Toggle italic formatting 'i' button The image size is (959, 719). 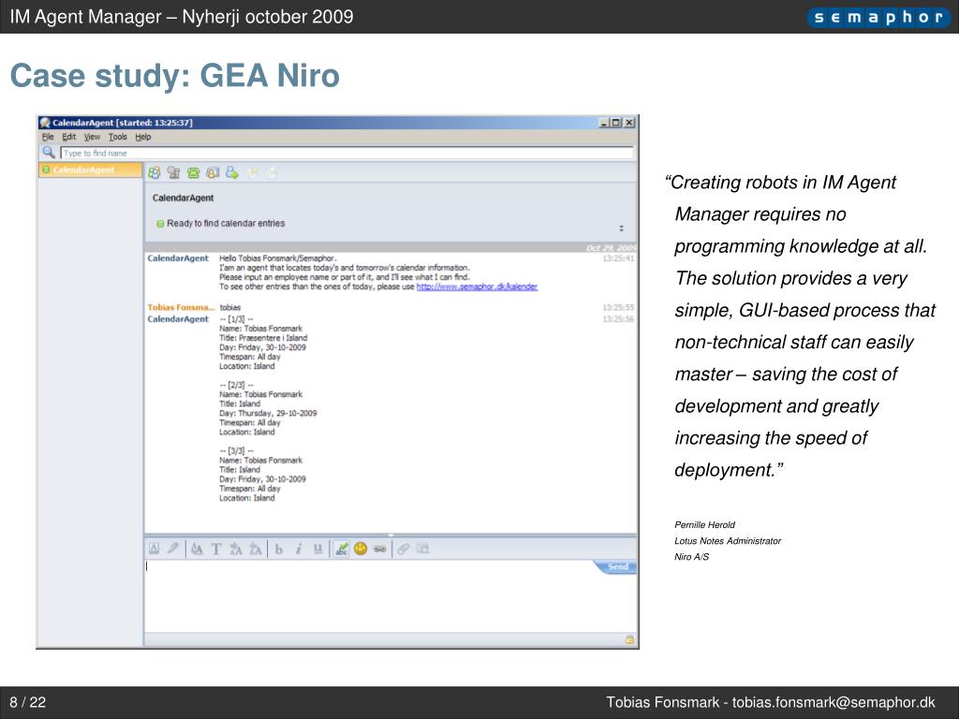click(299, 549)
